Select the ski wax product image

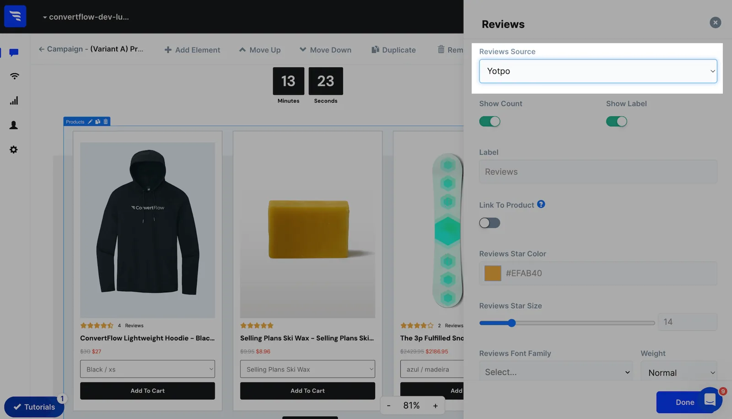click(307, 230)
